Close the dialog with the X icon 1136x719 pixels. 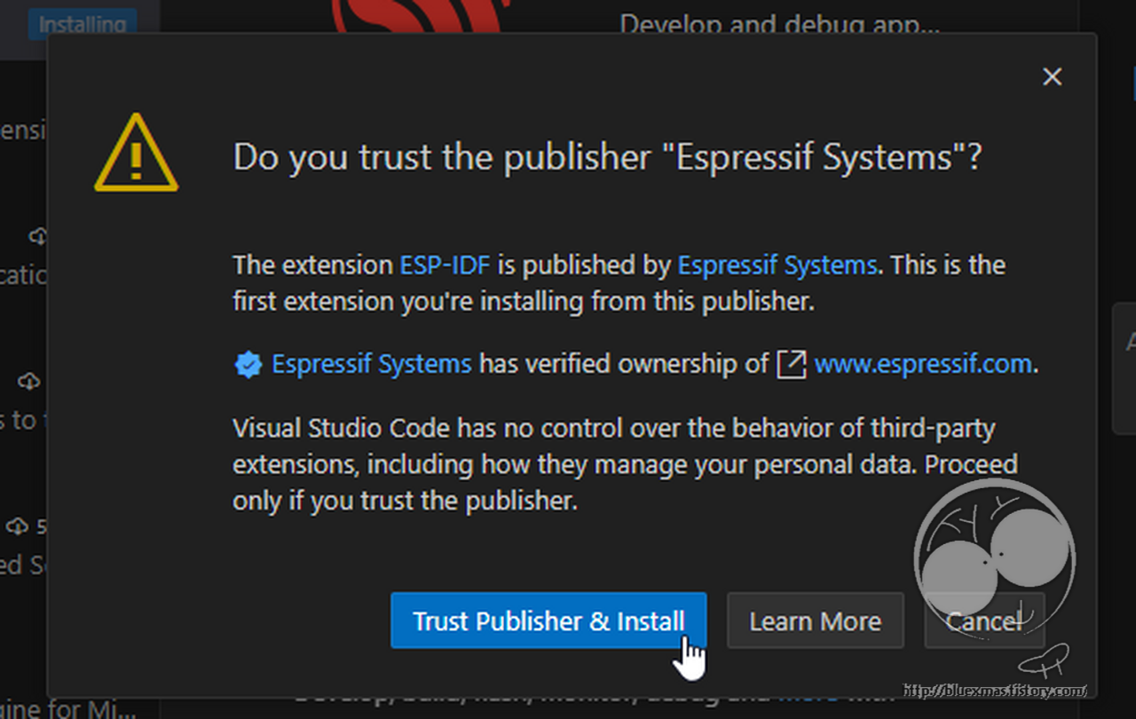pos(1052,77)
